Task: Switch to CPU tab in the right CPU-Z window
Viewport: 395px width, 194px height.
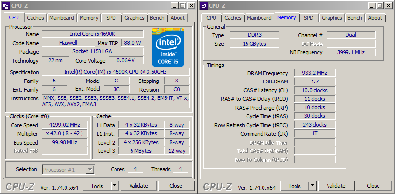Action: 211,18
